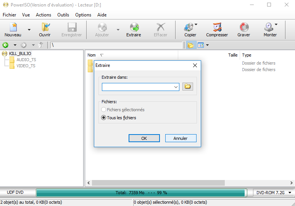The width and height of the screenshot is (295, 206).
Task: Open the Aide menu
Action: tap(102, 15)
